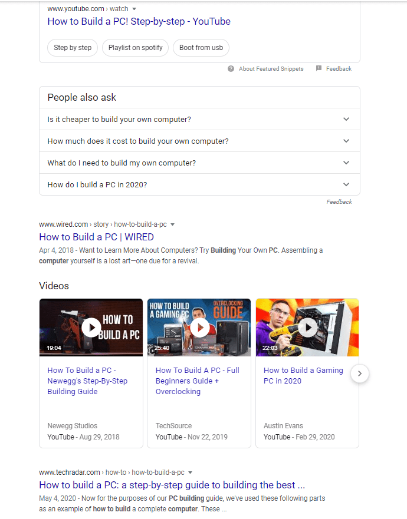Show next videos with carousel arrow
This screenshot has width=407, height=519.
point(360,373)
